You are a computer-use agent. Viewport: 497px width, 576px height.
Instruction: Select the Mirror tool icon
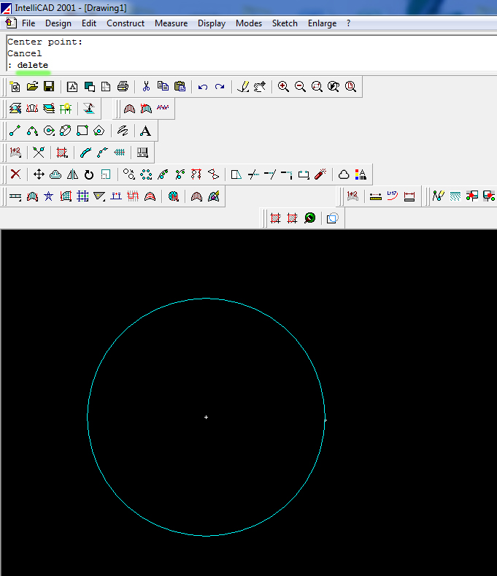72,174
